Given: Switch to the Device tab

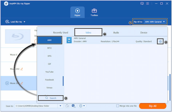Looking at the screenshot, I should tap(144, 33).
